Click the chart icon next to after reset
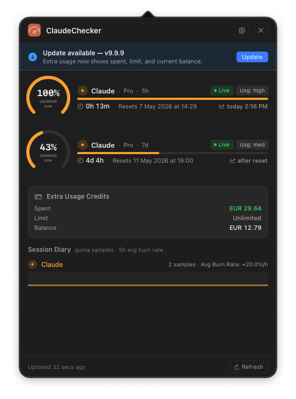The height and width of the screenshot is (399, 296). pos(233,161)
